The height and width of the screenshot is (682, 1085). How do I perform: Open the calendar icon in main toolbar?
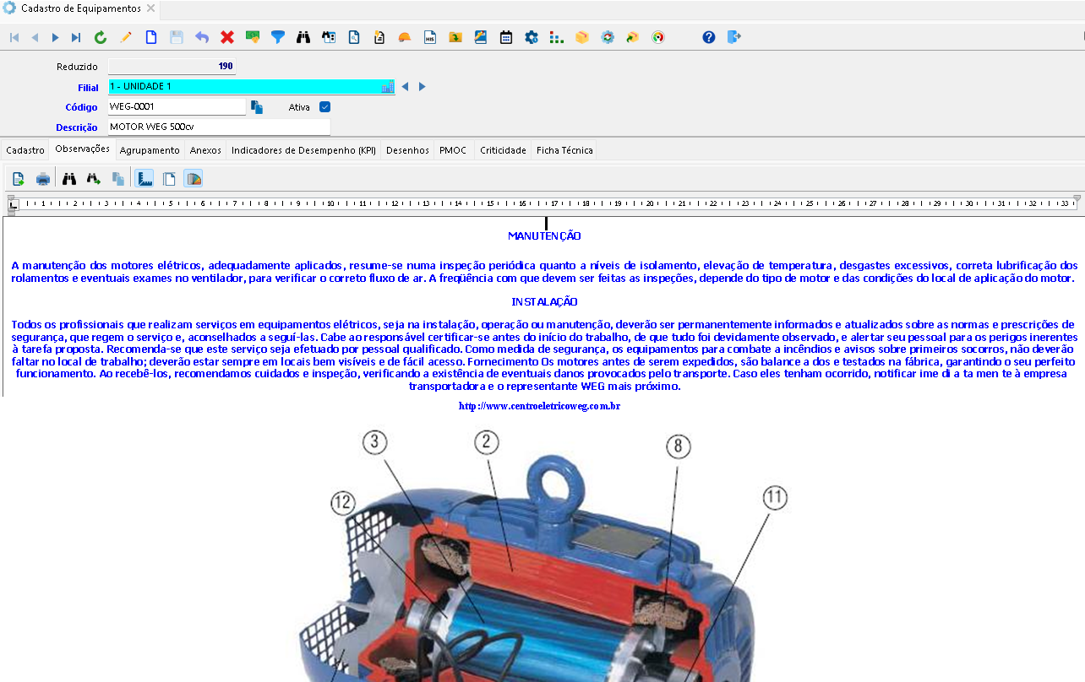(x=506, y=37)
